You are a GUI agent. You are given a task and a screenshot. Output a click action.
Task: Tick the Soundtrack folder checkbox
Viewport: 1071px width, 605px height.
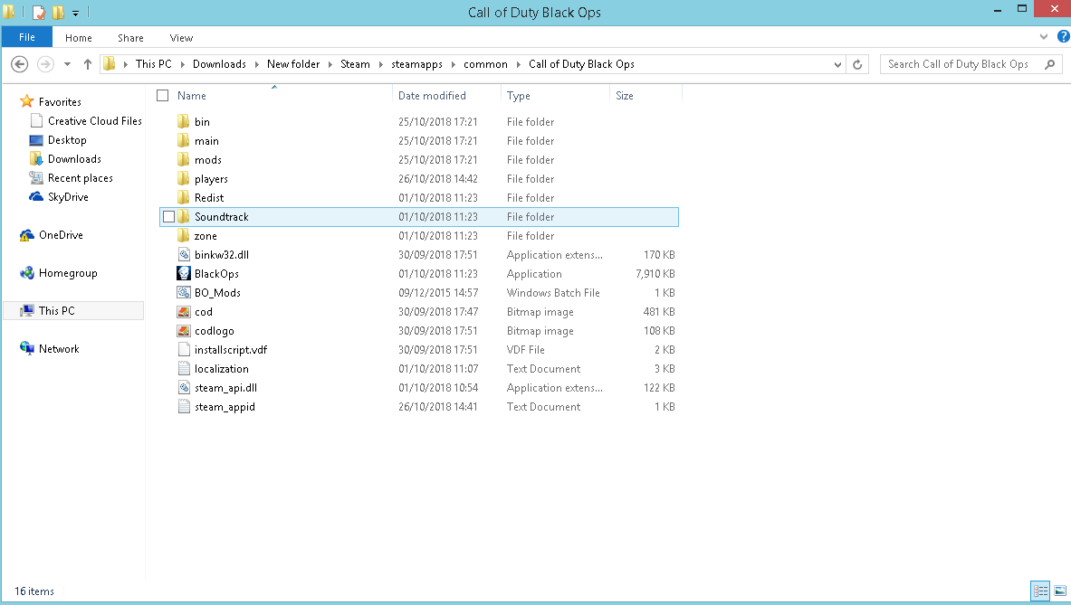pyautogui.click(x=168, y=217)
